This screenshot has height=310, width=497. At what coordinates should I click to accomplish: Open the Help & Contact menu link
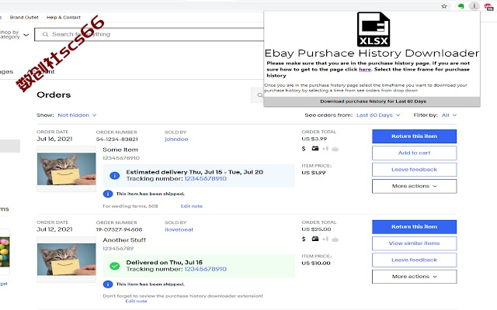[x=64, y=17]
